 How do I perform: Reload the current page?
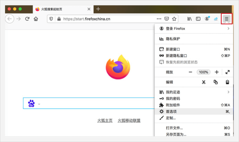tap(27, 19)
